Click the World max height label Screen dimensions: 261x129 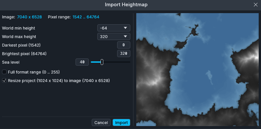click(x=19, y=36)
